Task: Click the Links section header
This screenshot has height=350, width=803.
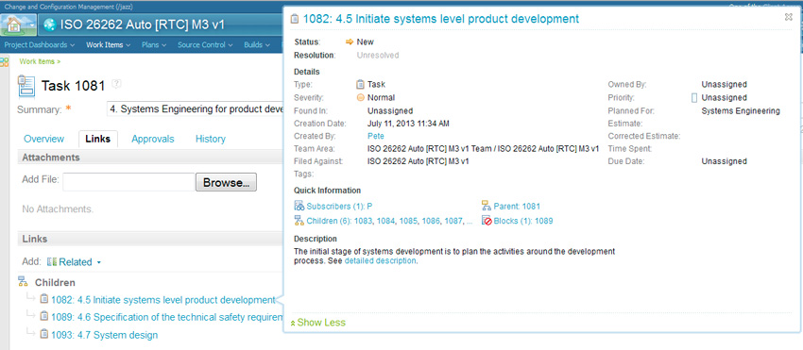Action: click(x=150, y=239)
